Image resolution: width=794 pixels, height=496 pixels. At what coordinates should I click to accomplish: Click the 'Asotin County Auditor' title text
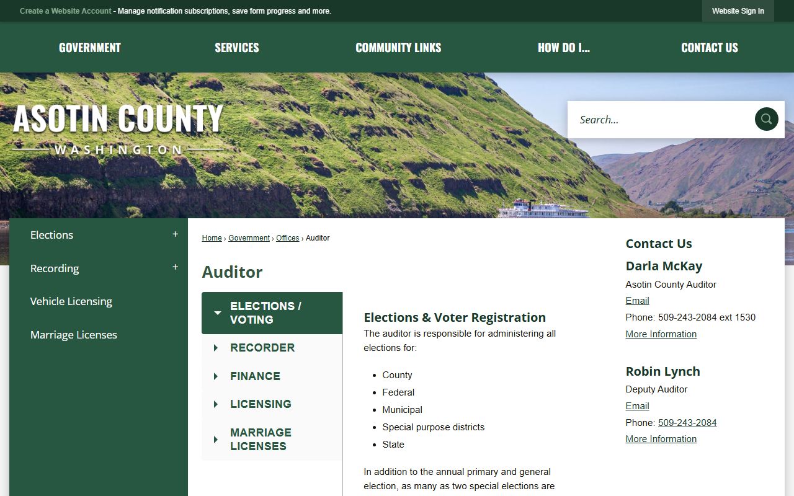[671, 285]
